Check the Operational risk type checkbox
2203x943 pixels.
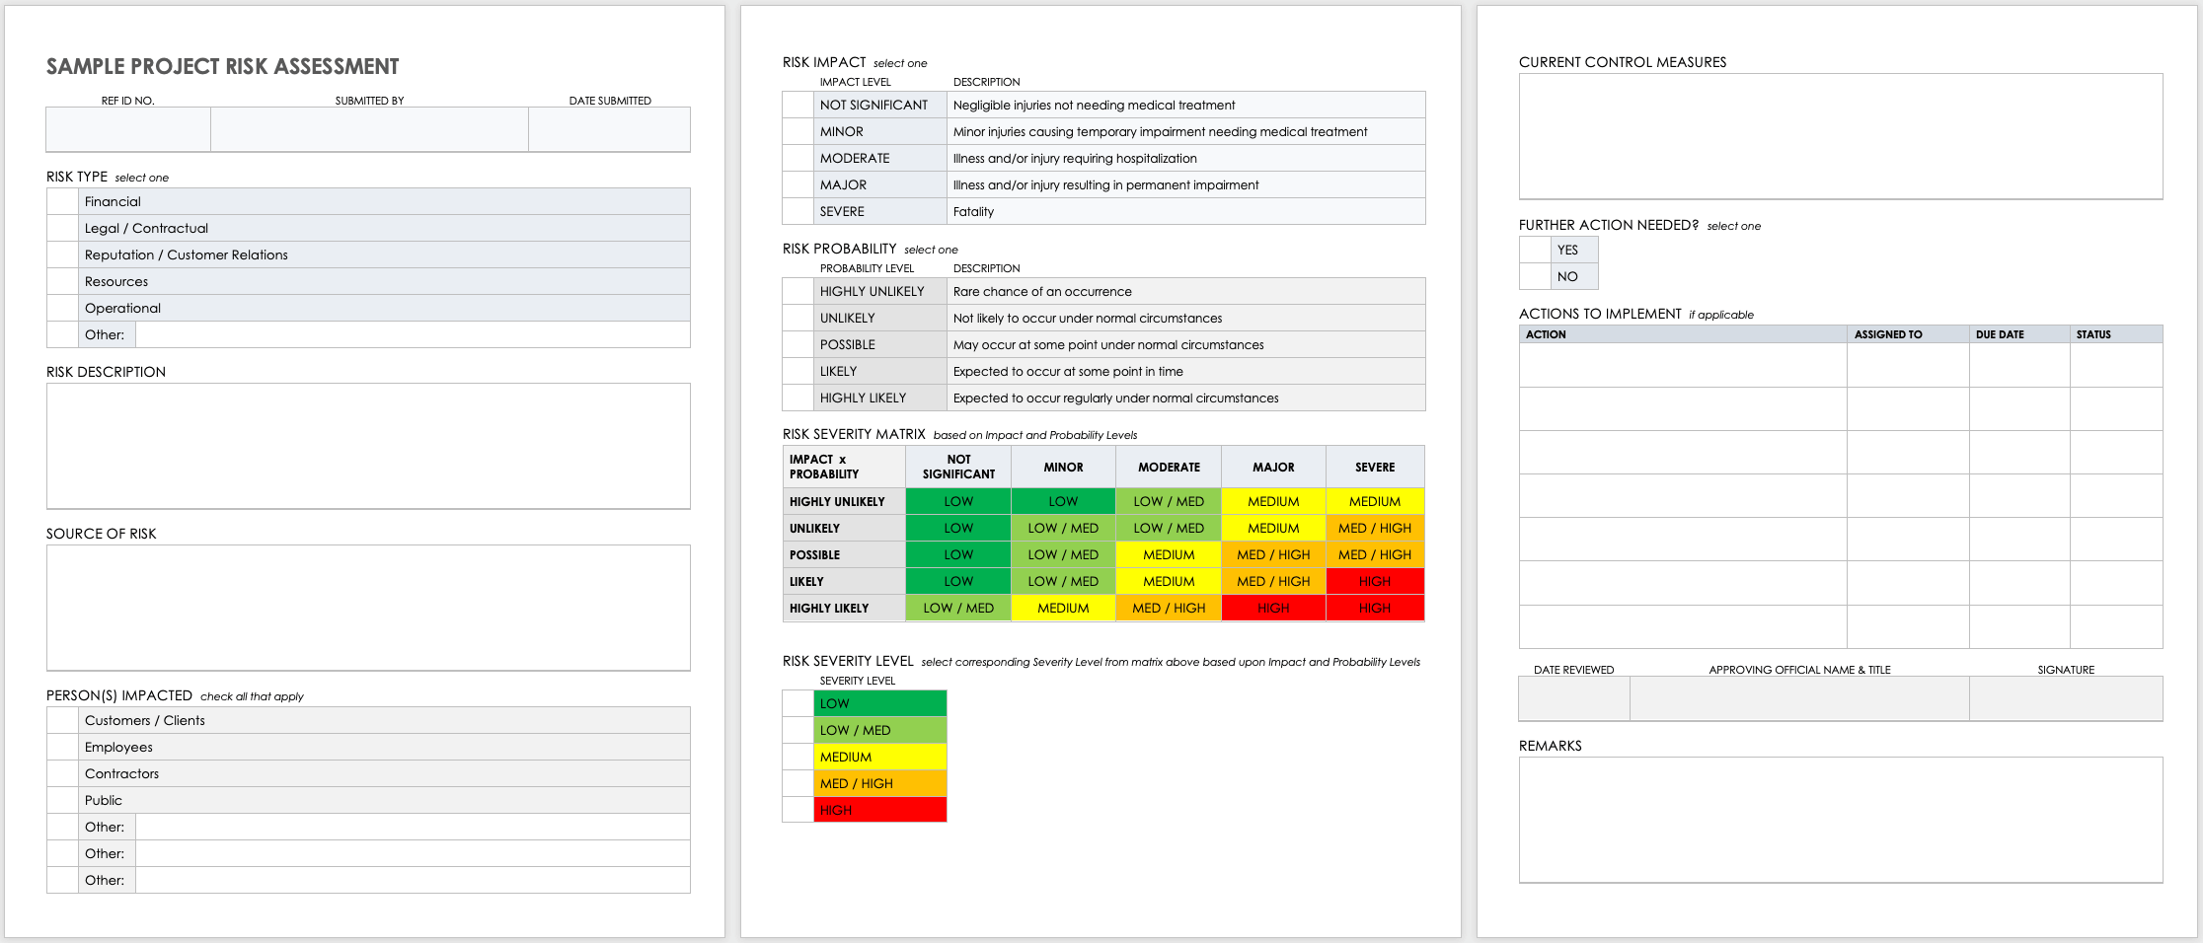61,307
